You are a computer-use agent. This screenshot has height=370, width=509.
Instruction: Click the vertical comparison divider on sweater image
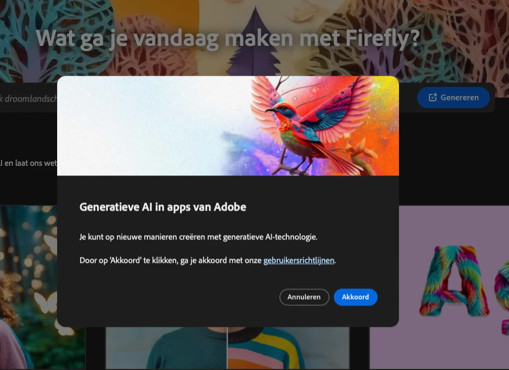[227, 348]
